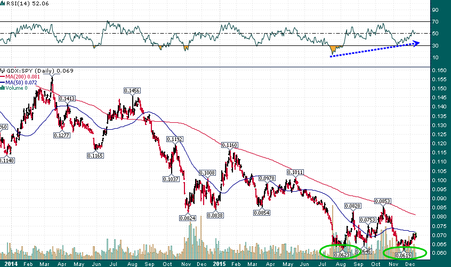Click the RSI(14) 52.06 indicator label

28,3
